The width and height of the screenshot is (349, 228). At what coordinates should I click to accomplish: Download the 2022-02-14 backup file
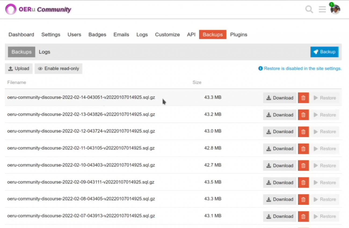coord(280,98)
